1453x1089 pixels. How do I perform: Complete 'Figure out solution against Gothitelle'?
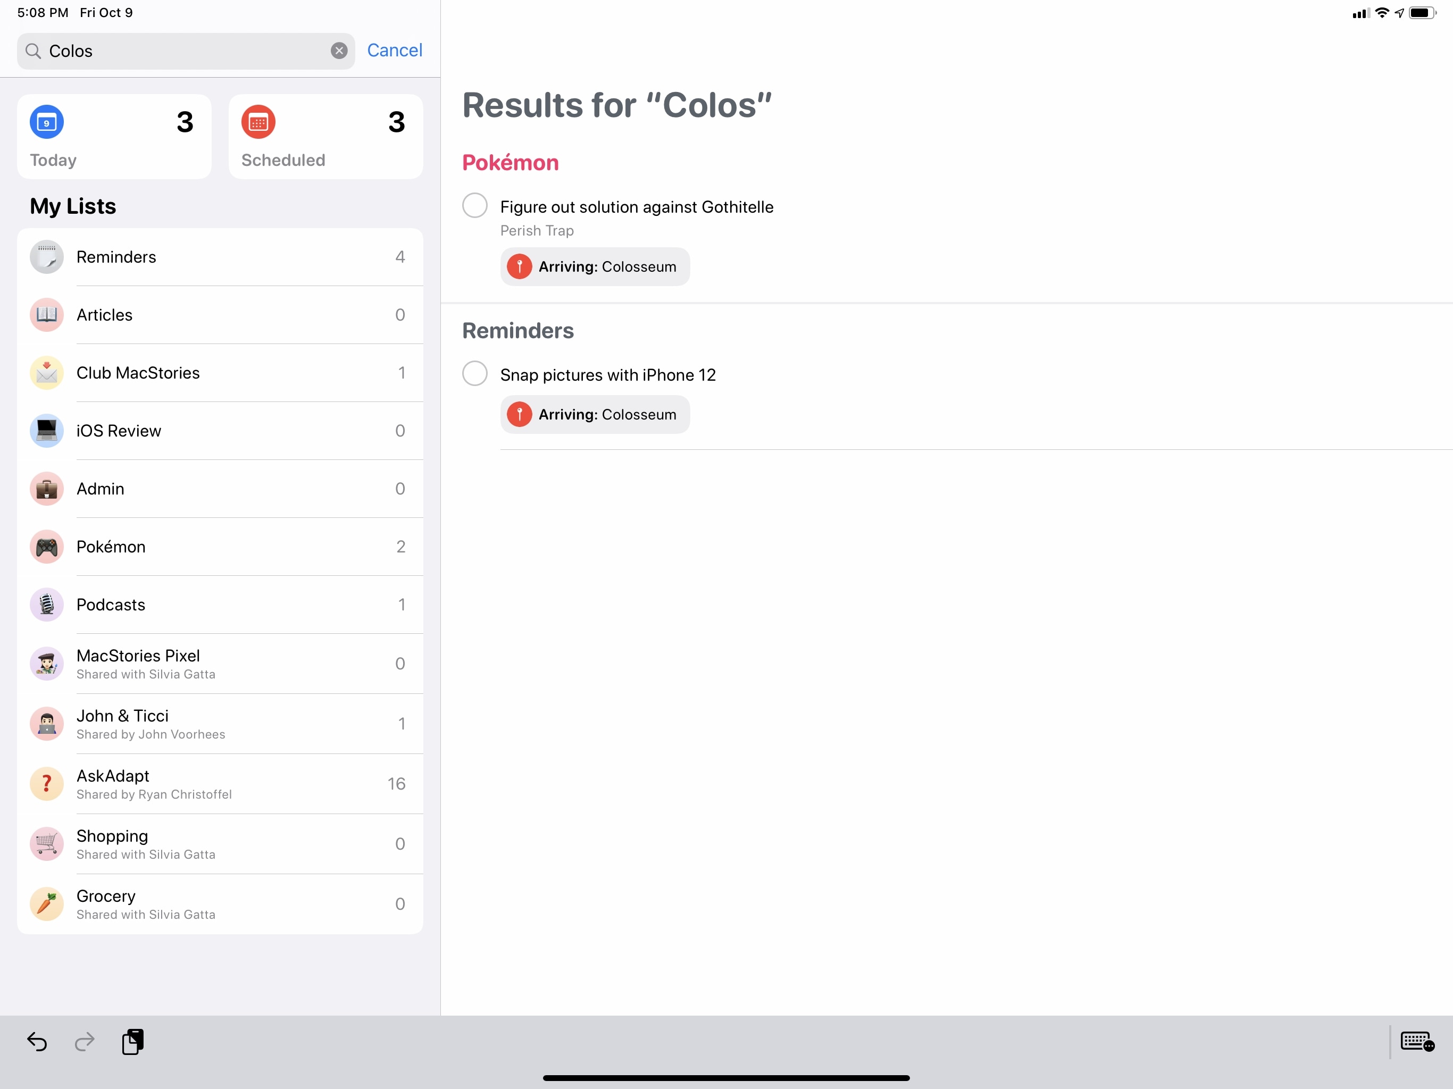(x=474, y=206)
